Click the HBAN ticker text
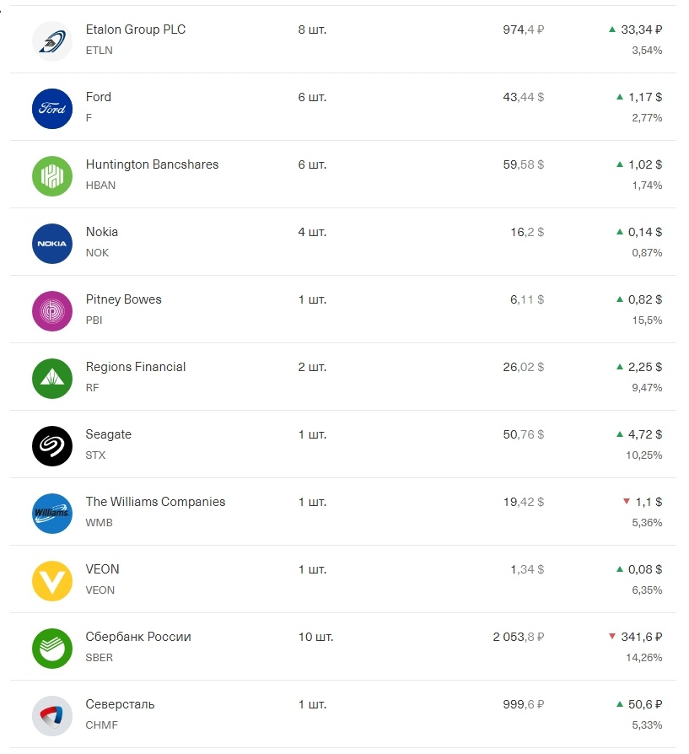This screenshot has height=754, width=689. click(x=100, y=186)
